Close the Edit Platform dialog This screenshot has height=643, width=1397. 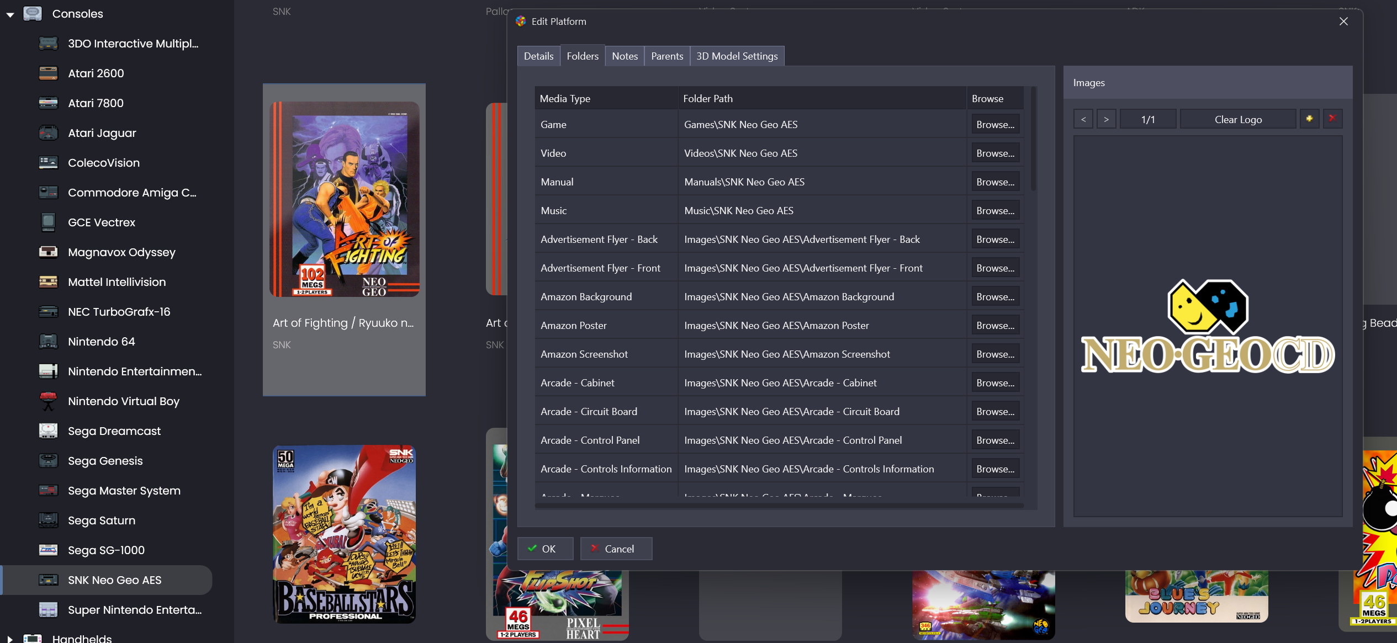tap(1343, 21)
